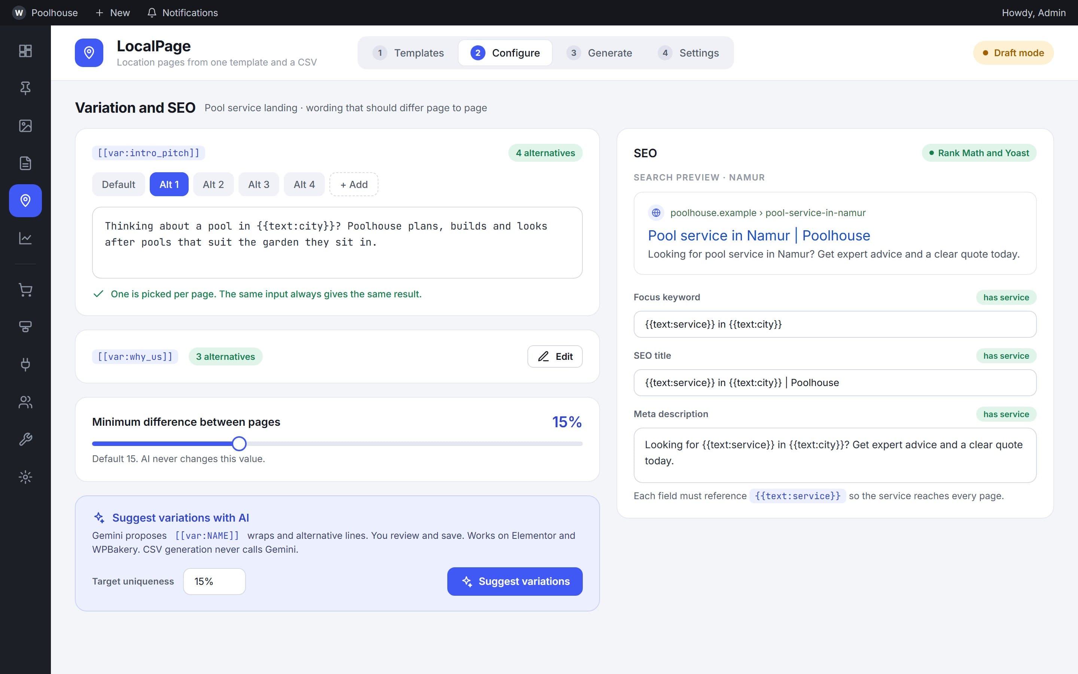Click the SEO title input field
Screen dimensions: 1078x674
tap(835, 382)
